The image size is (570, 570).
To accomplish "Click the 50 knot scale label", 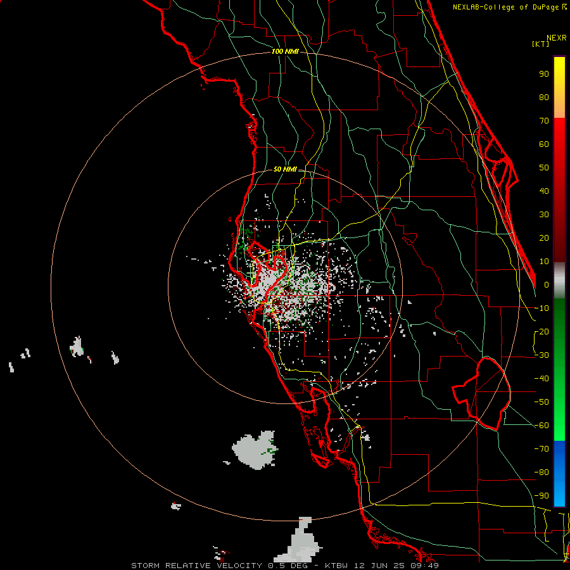I will 544,168.
